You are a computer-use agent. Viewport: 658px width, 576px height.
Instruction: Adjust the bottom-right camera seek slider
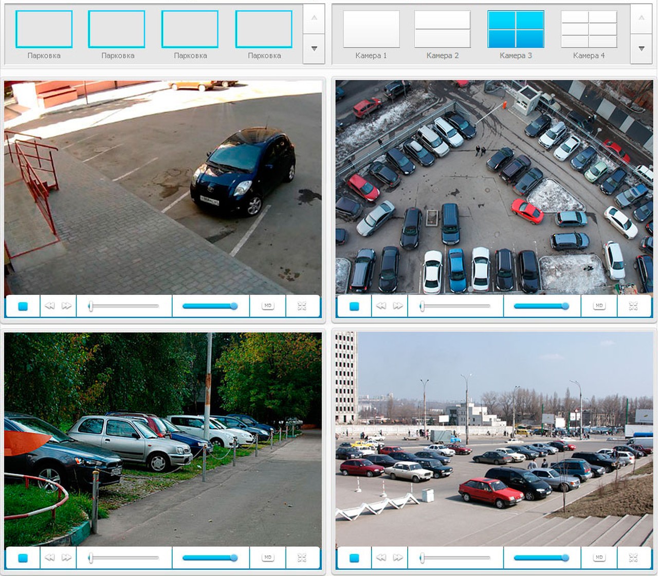click(x=455, y=558)
